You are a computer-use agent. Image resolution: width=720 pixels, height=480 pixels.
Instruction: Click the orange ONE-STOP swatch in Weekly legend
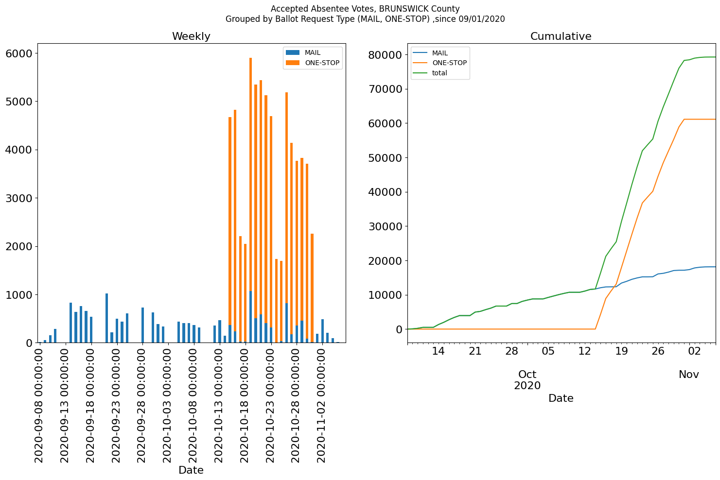coord(293,63)
